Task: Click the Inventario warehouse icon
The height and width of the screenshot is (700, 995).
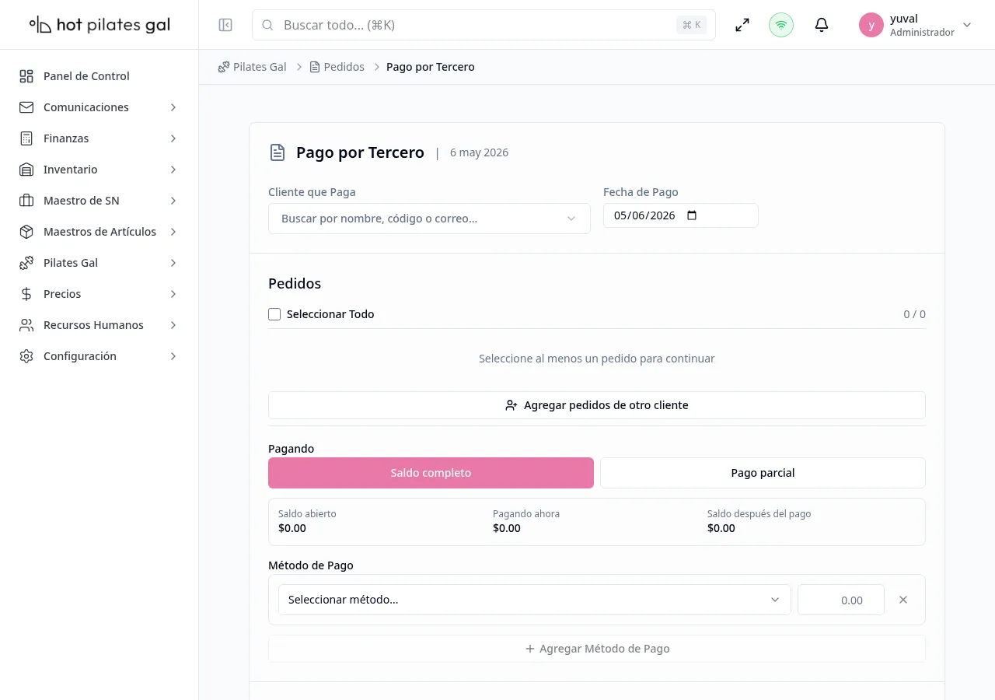Action: coord(26,170)
